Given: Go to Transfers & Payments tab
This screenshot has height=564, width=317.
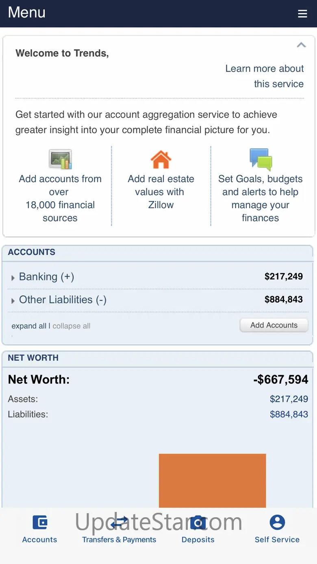Looking at the screenshot, I should click(119, 528).
